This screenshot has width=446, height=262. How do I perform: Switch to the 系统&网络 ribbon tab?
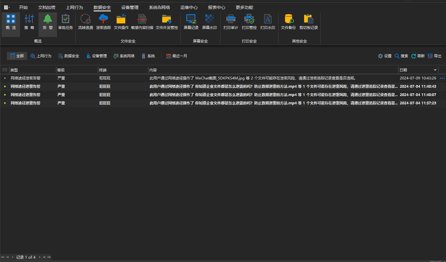click(x=159, y=7)
